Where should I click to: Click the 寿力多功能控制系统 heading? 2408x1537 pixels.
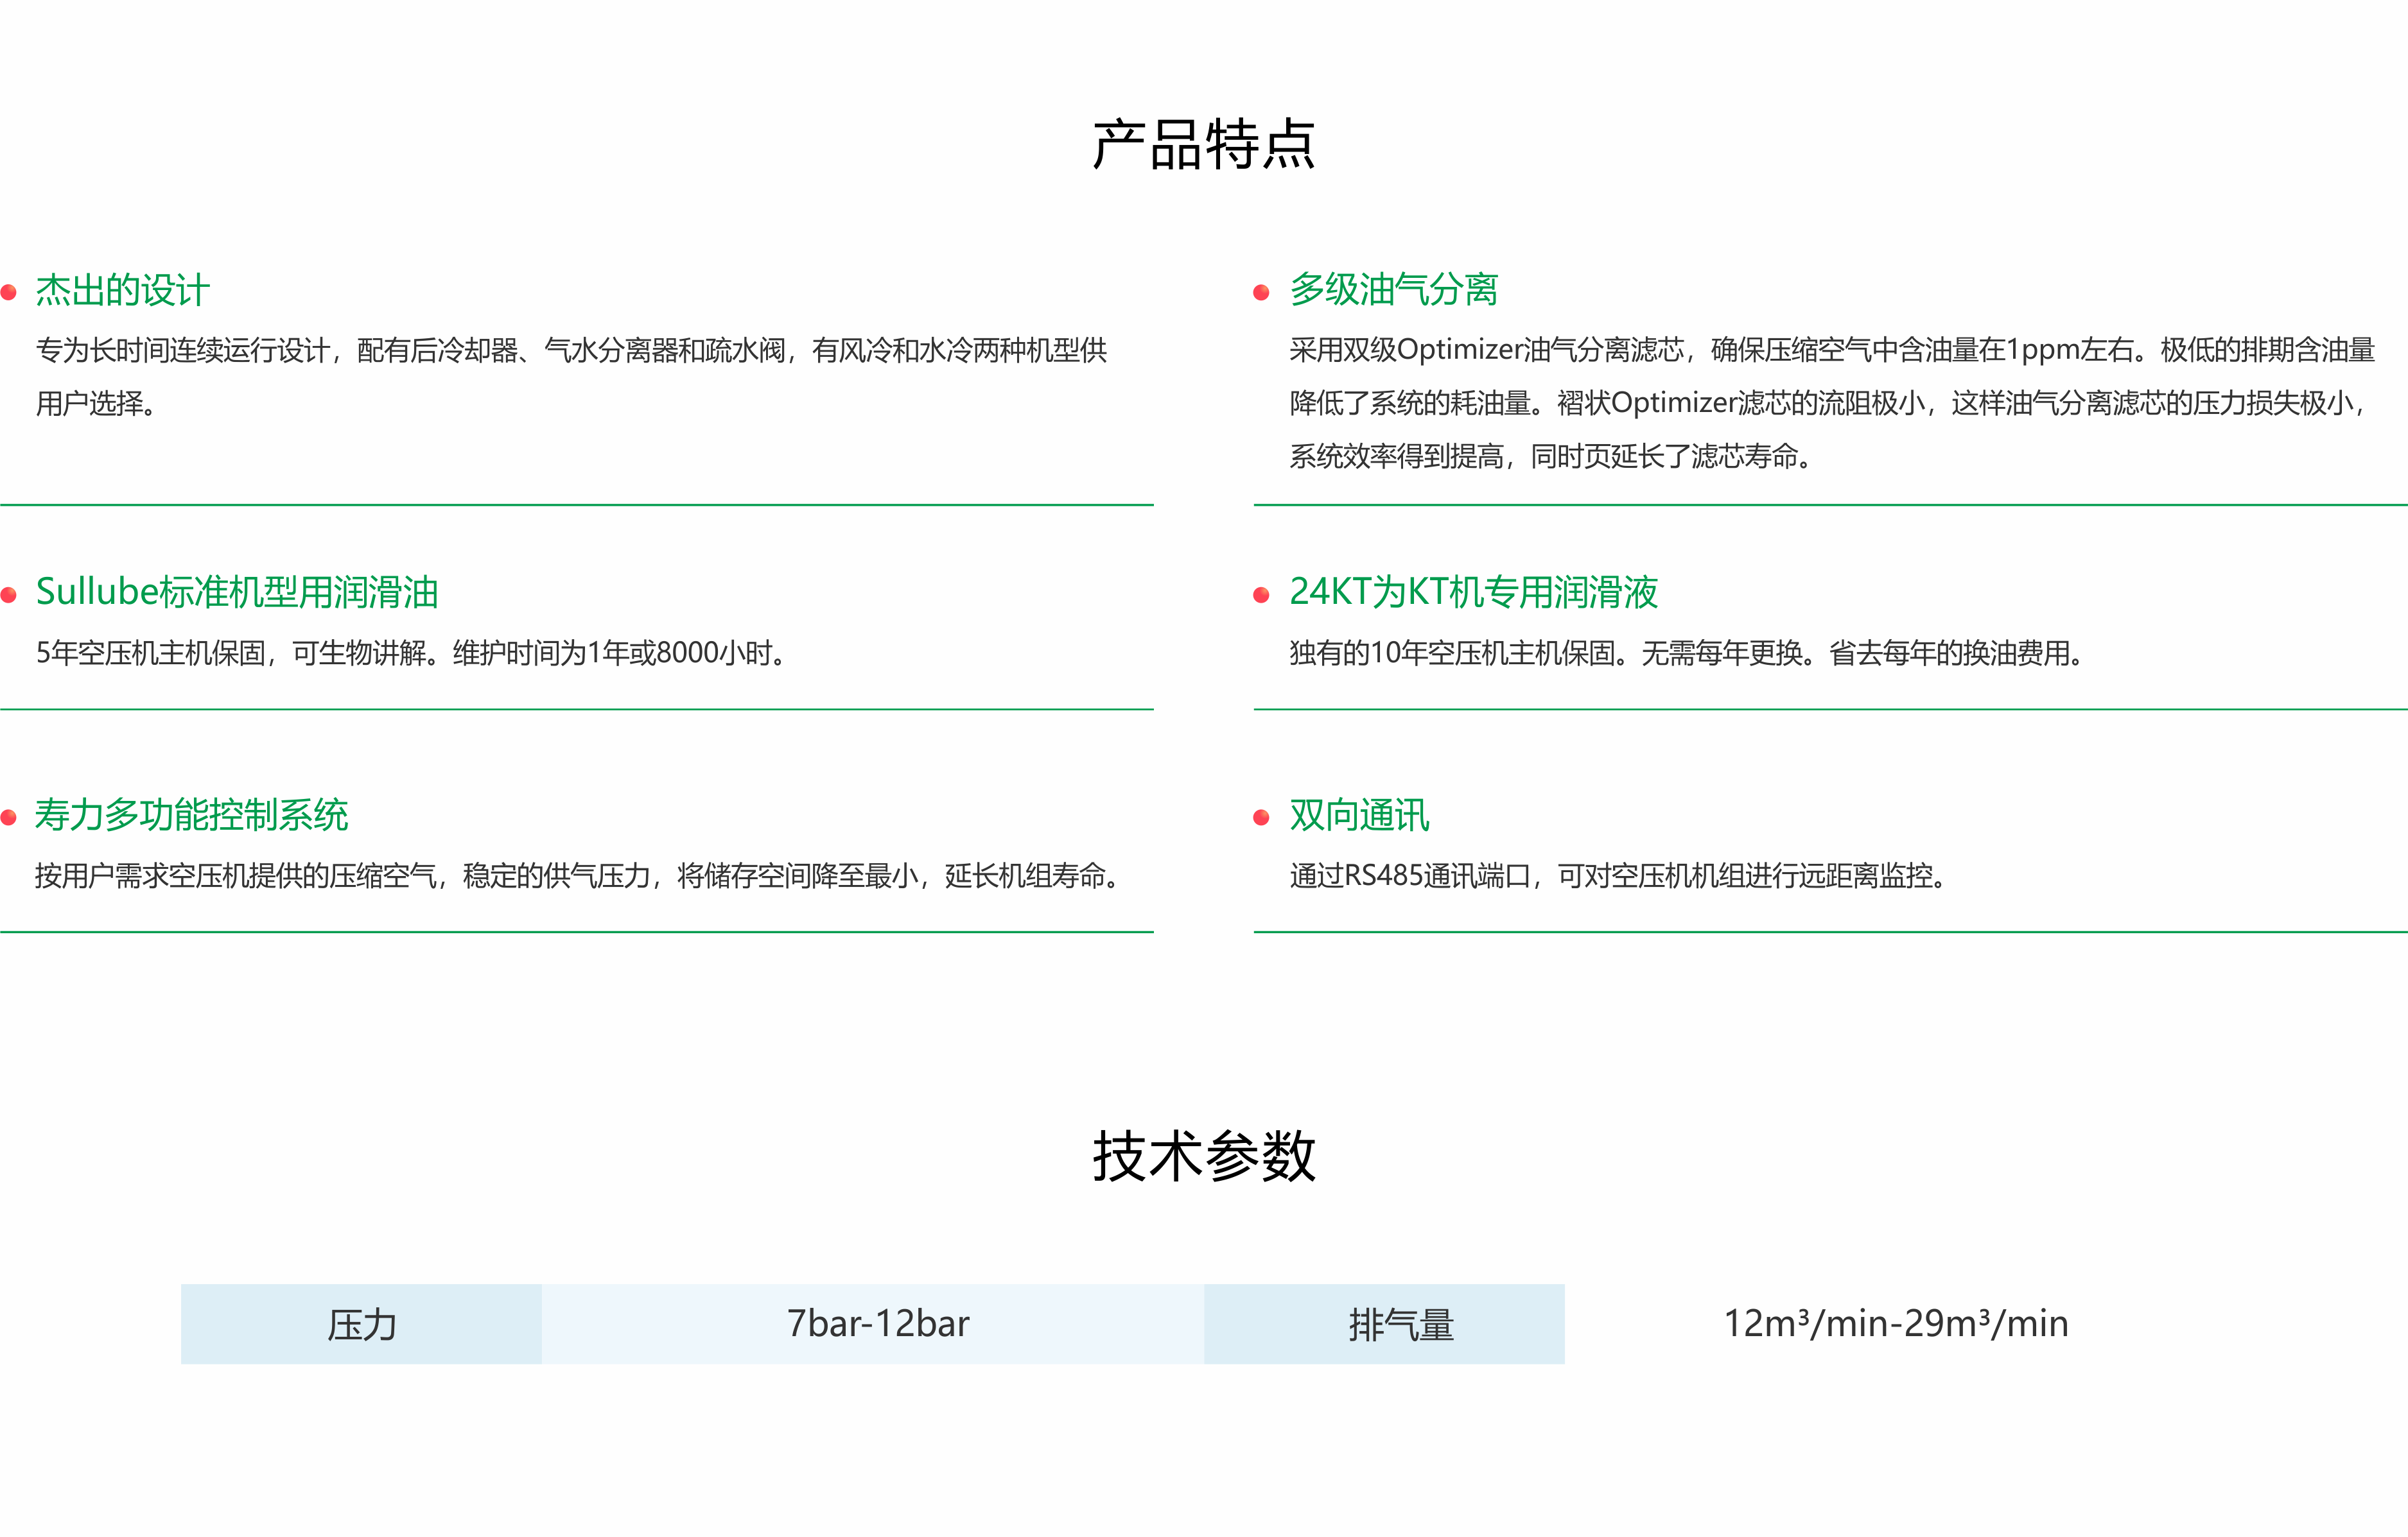pos(191,816)
